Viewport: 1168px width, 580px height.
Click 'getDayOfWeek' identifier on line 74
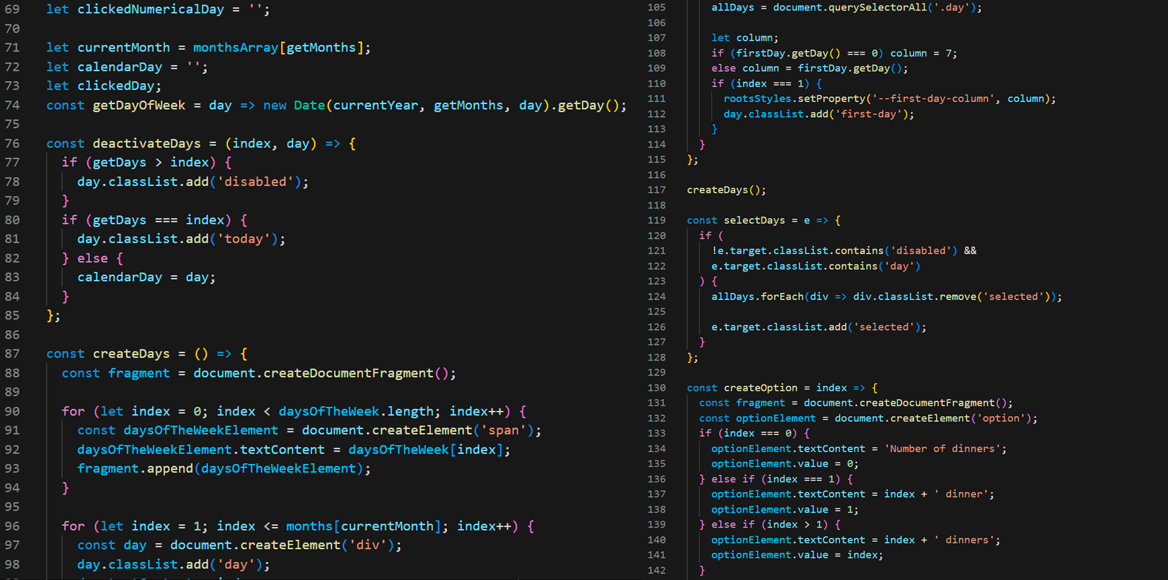(x=139, y=105)
